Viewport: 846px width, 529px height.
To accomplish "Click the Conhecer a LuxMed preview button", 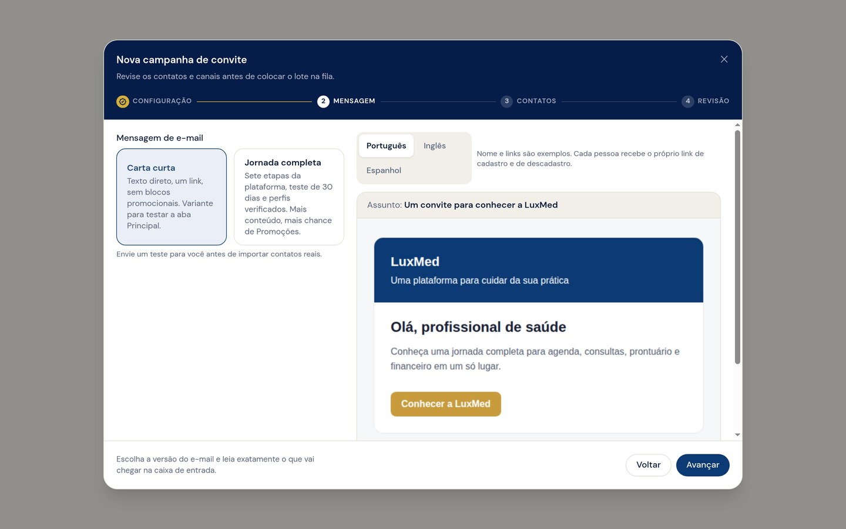I will (x=446, y=404).
